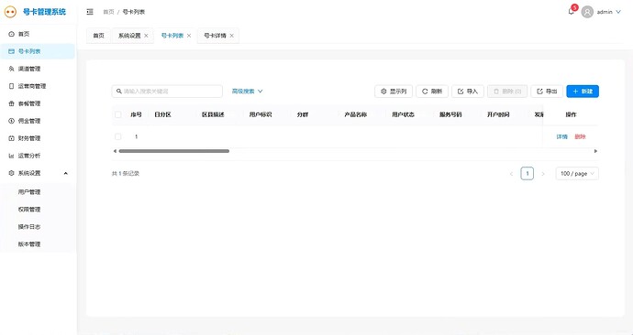Click the 产品名称 column header

click(x=356, y=114)
